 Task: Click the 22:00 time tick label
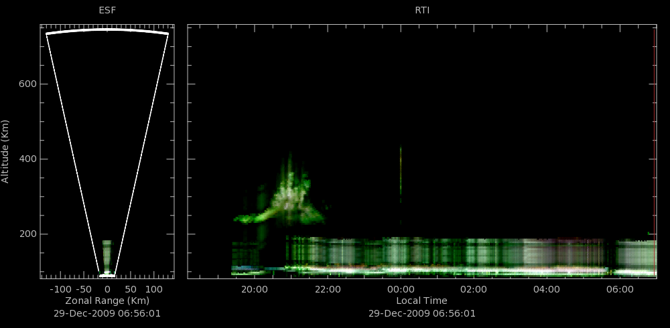point(328,289)
